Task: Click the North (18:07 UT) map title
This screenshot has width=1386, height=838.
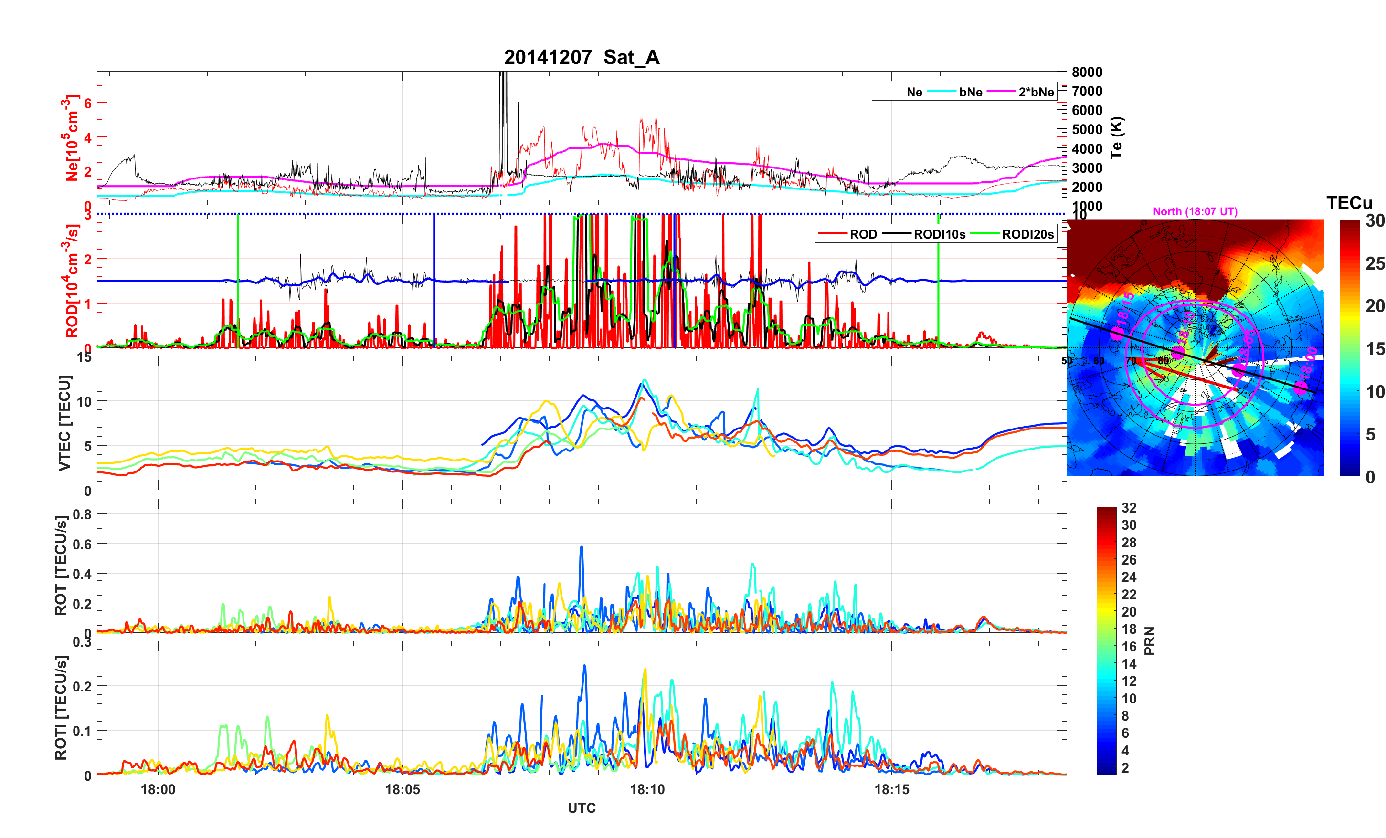Action: coord(1195,211)
